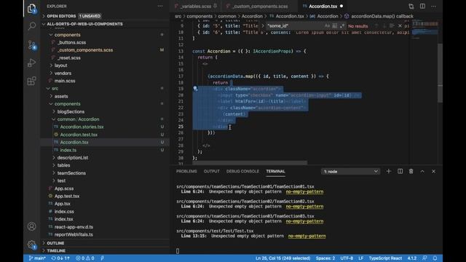Click LF end of line in status bar
This screenshot has width=466, height=262.
click(360, 258)
